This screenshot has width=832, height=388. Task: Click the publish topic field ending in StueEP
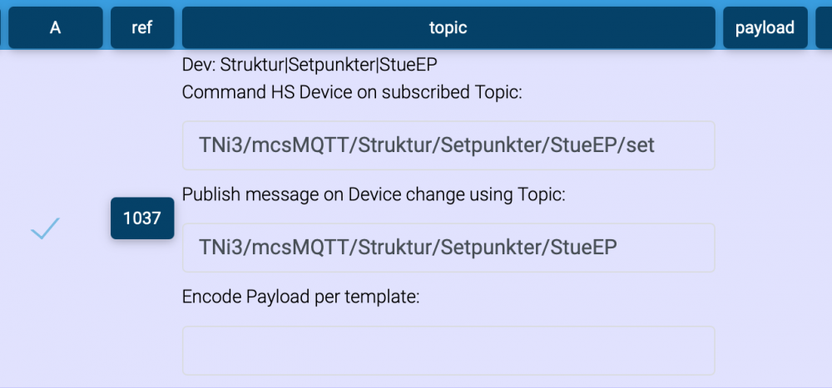[x=448, y=247]
